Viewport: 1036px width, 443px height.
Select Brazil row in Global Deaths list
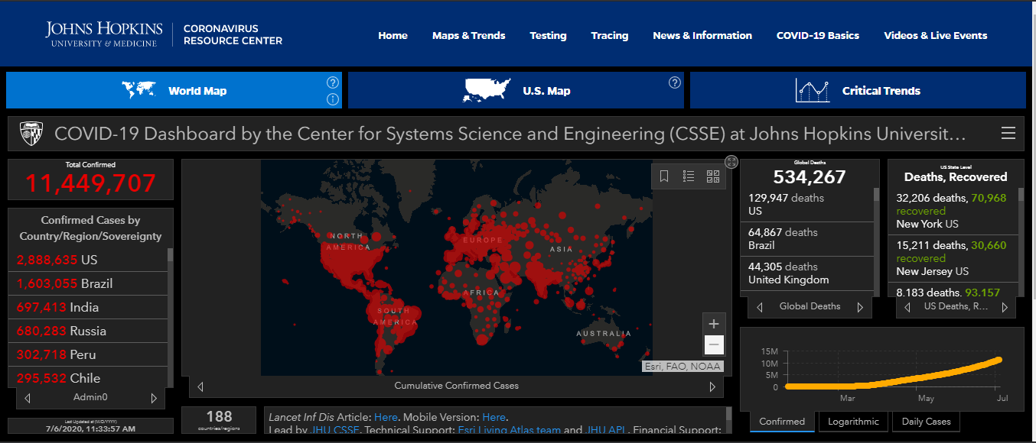[806, 239]
